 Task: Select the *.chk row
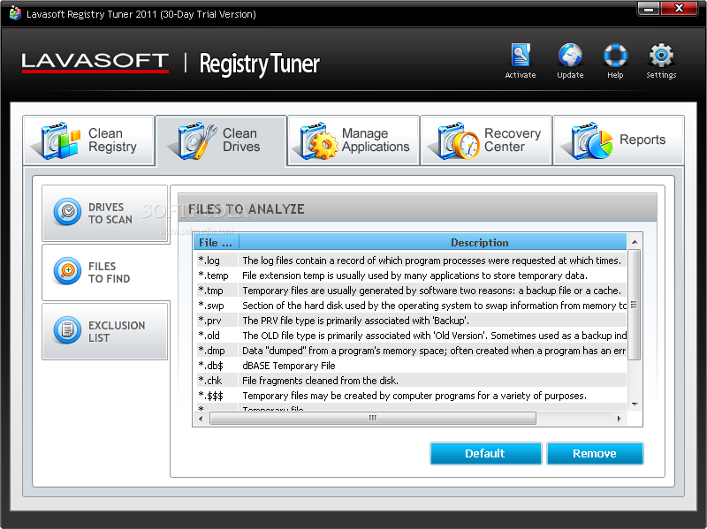[411, 381]
